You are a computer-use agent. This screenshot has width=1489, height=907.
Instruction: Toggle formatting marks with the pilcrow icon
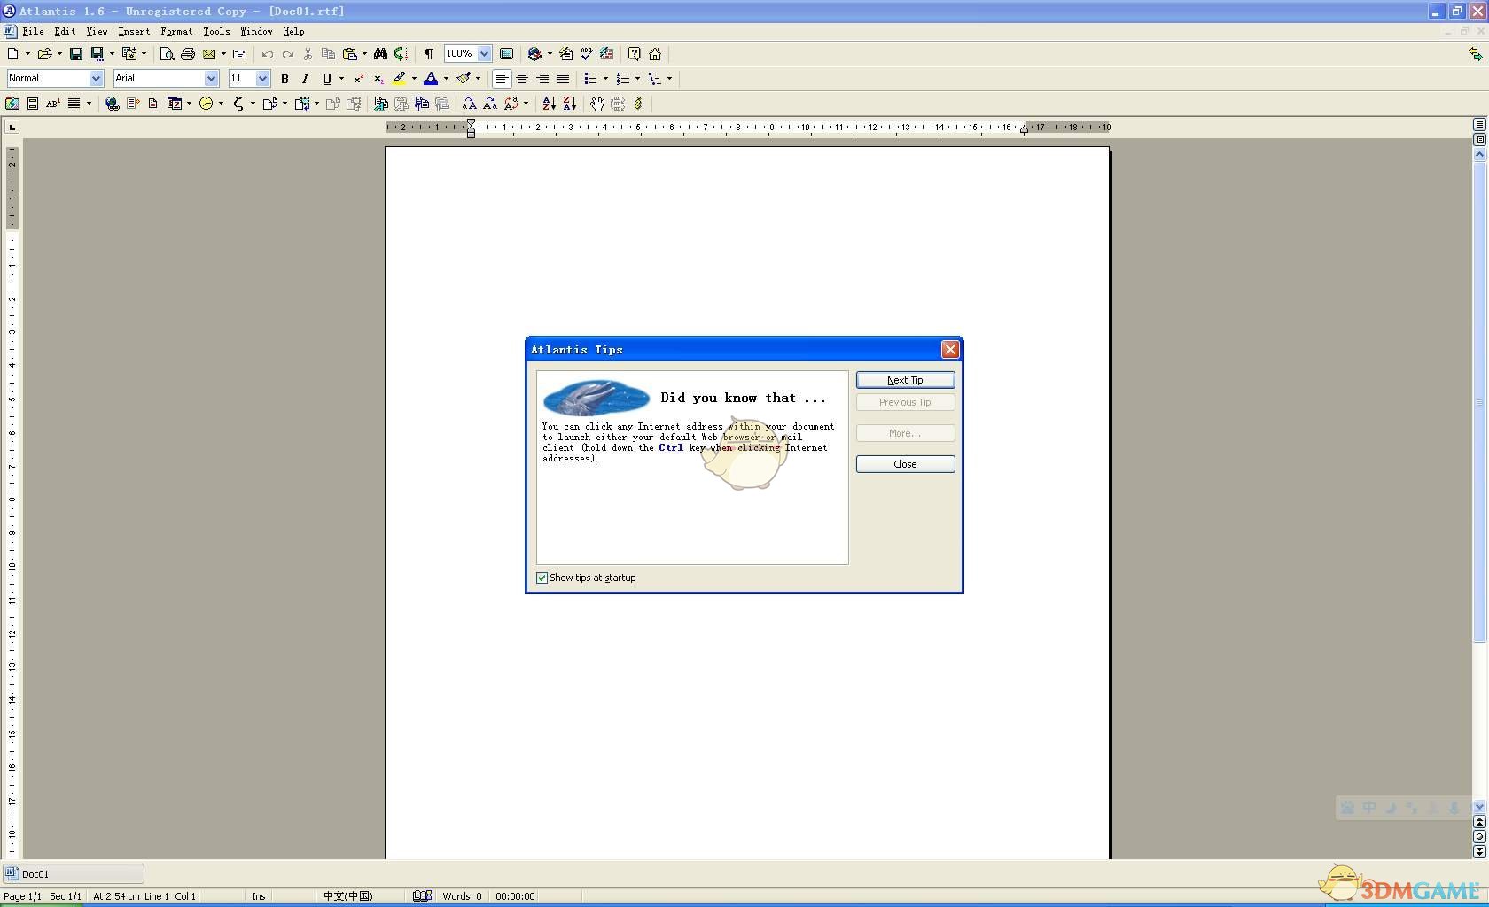[428, 54]
